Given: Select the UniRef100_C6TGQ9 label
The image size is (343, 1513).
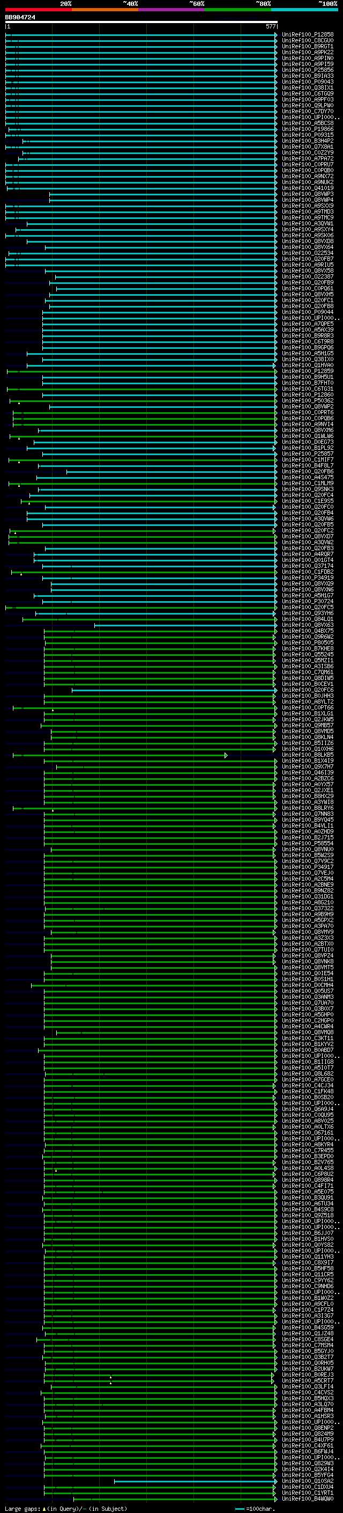Looking at the screenshot, I should coord(308,93).
